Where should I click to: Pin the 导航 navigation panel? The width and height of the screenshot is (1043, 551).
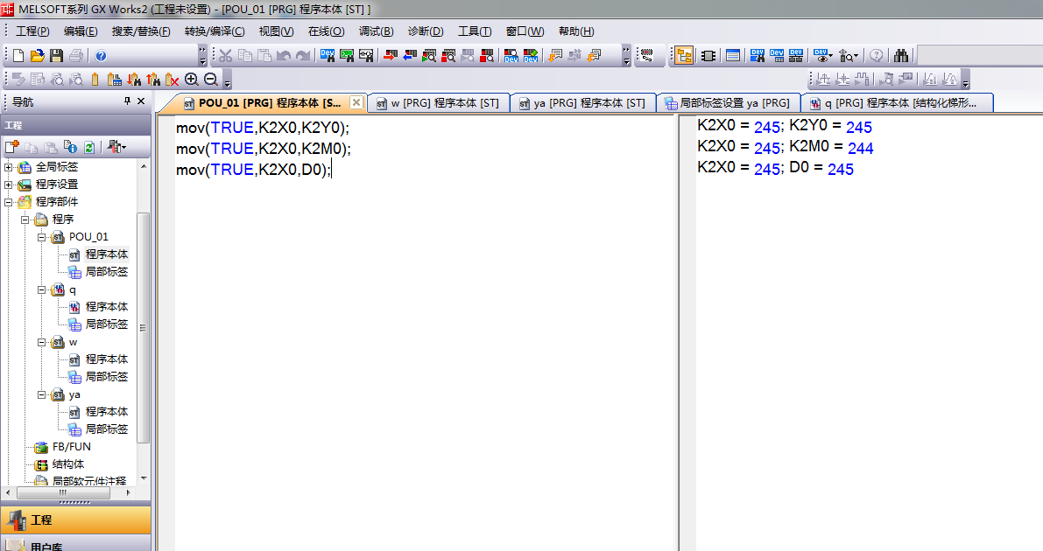pos(127,101)
